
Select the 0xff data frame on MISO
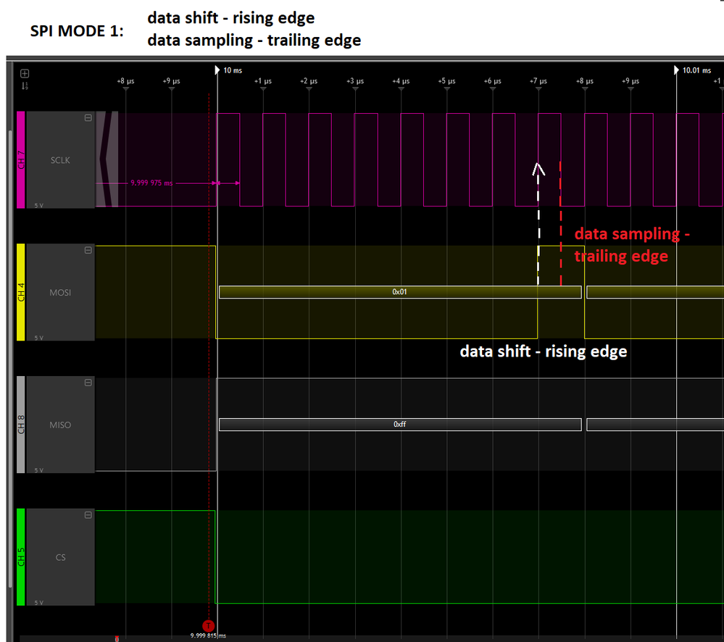(x=399, y=425)
